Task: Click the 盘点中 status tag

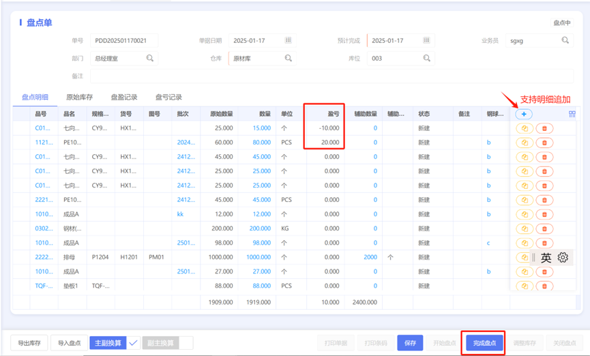Action: [562, 23]
